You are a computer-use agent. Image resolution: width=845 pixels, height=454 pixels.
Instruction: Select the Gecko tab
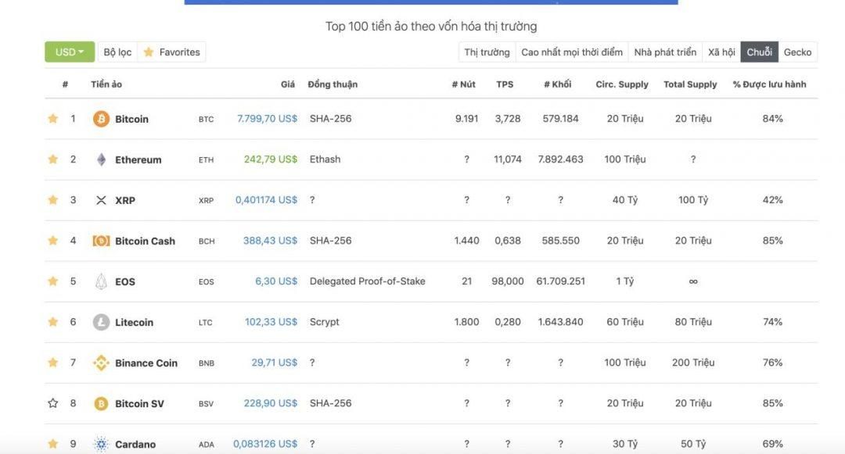(x=797, y=52)
